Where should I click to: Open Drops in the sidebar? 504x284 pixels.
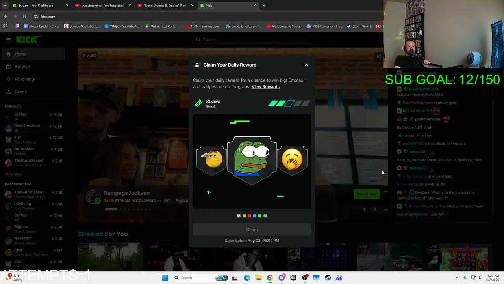click(x=33, y=92)
